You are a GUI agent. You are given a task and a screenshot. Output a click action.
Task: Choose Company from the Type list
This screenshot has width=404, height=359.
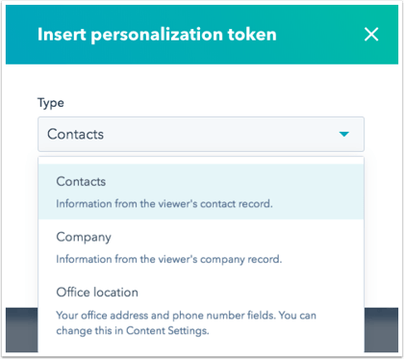pyautogui.click(x=201, y=247)
